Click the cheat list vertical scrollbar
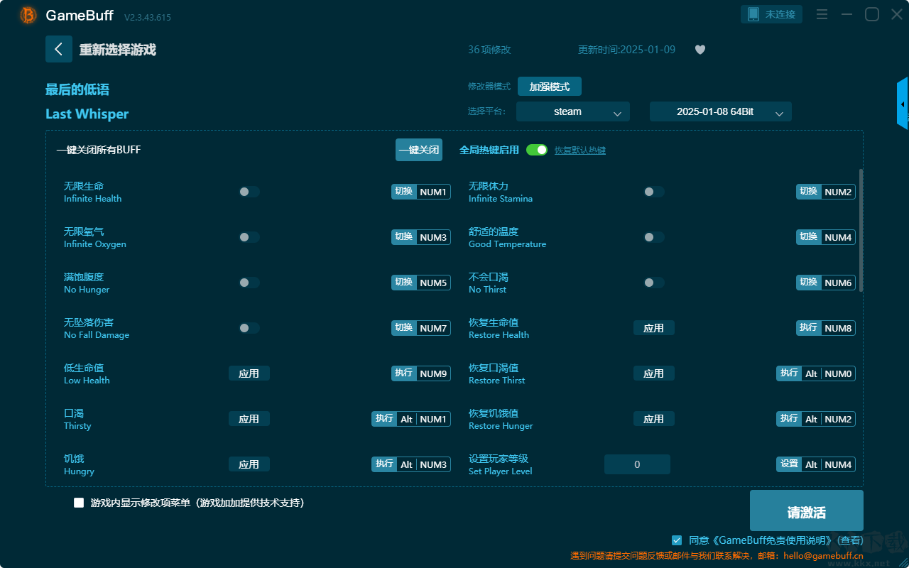 click(861, 230)
